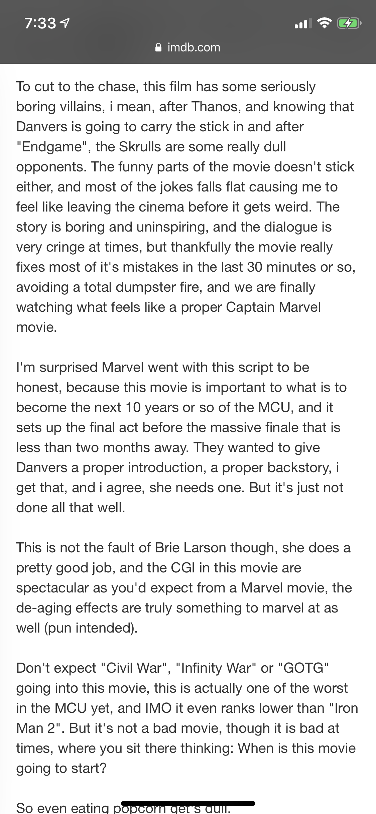Tap the charging battery icon
Screen dimensions: 376x814
click(x=349, y=23)
